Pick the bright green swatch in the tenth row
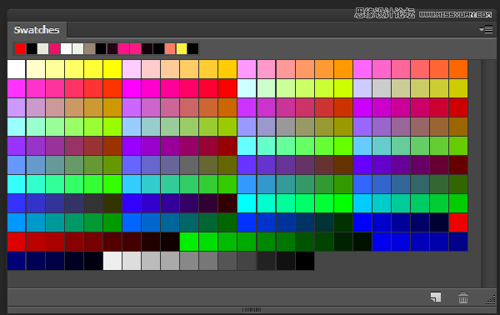This screenshot has width=500, height=315. pos(189,242)
